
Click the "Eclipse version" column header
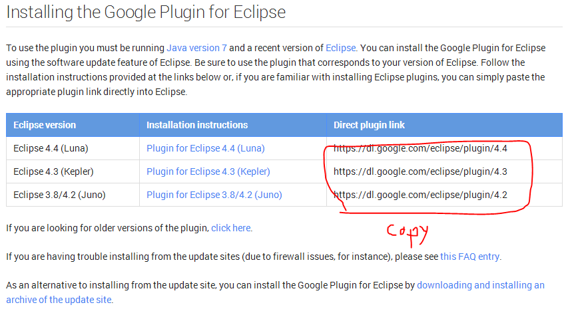pos(45,125)
